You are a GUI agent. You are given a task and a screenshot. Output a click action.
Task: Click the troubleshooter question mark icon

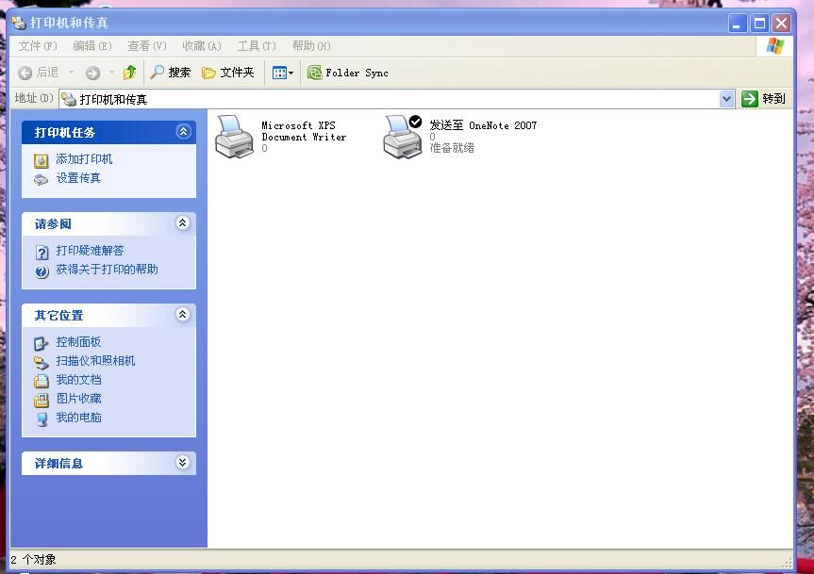pyautogui.click(x=42, y=253)
